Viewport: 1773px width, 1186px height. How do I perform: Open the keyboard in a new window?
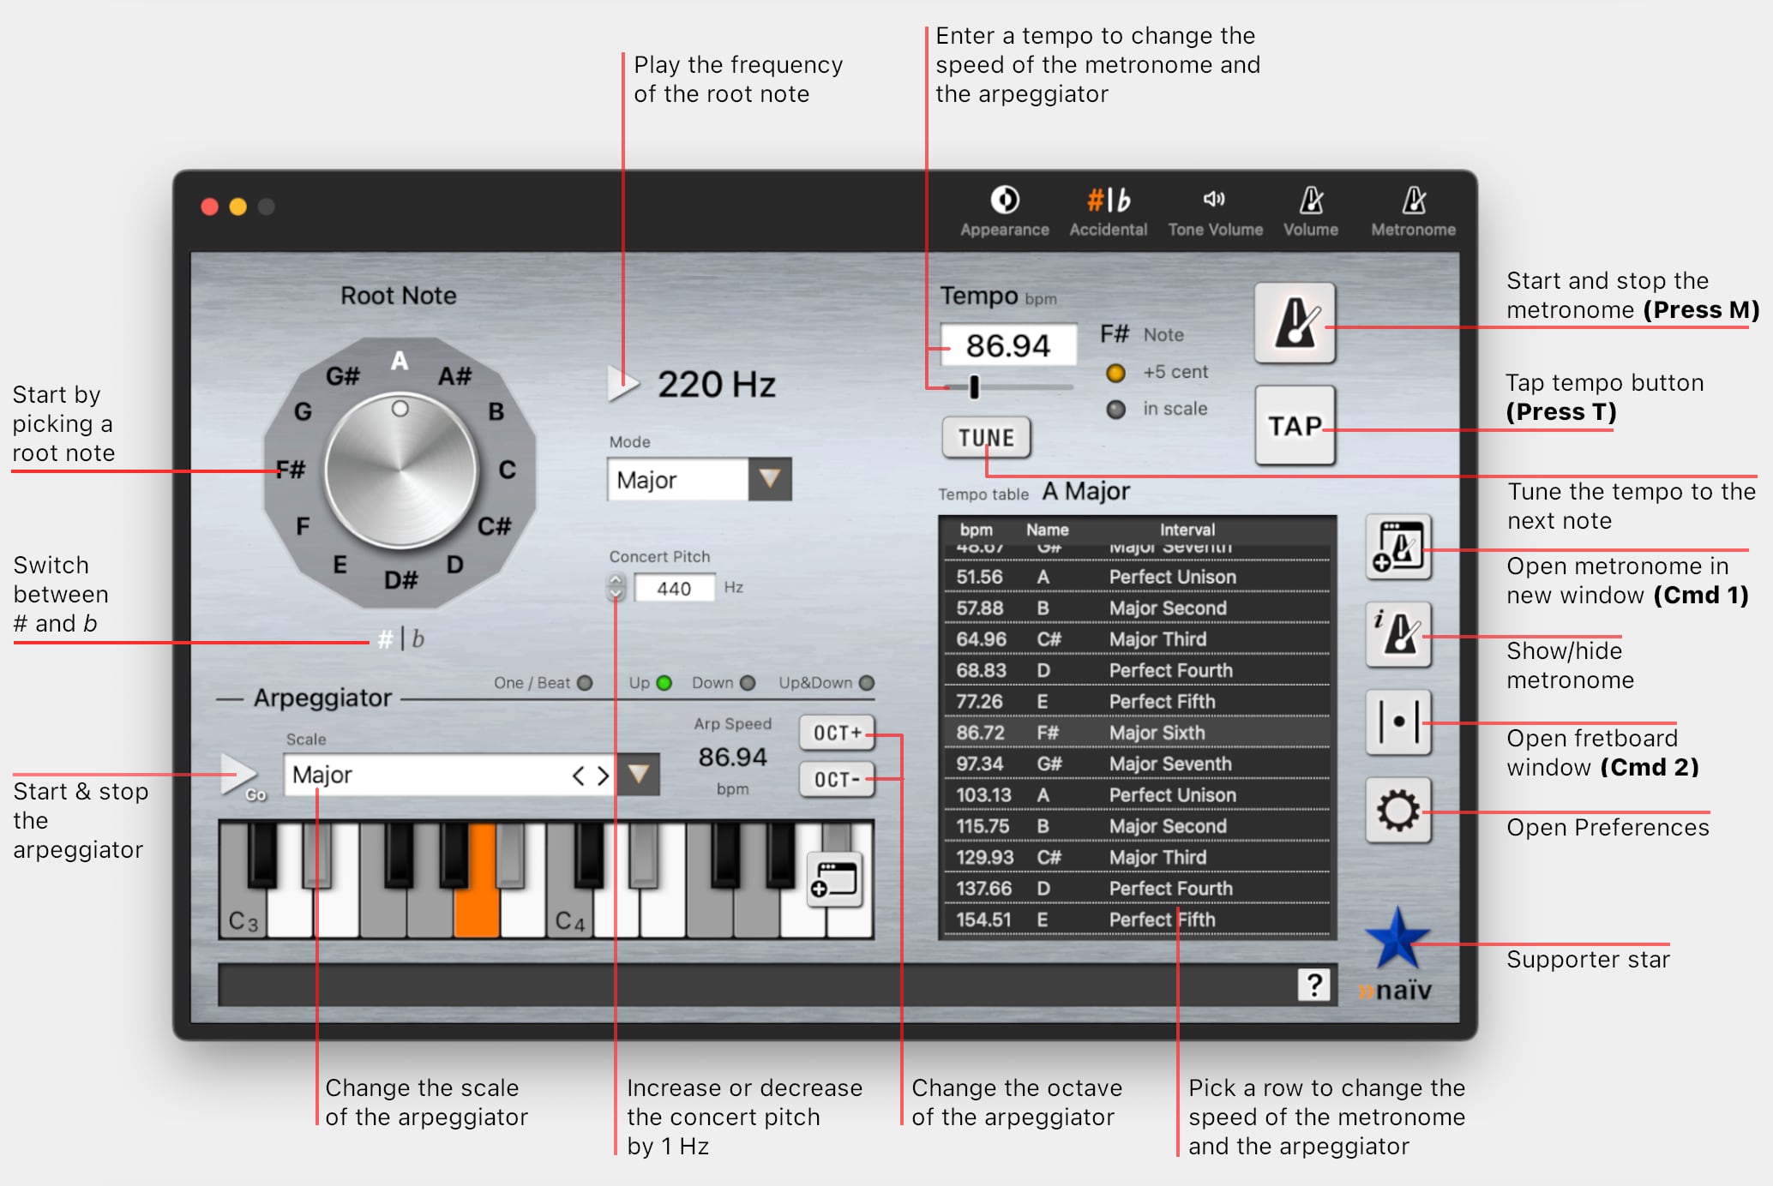click(835, 880)
